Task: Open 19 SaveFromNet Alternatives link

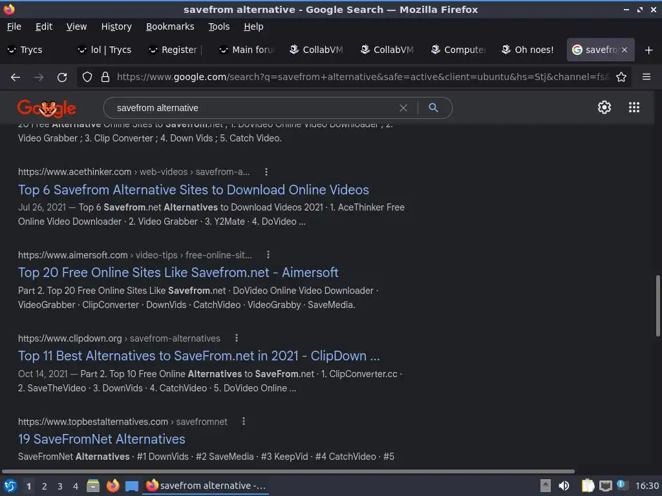Action: point(101,439)
